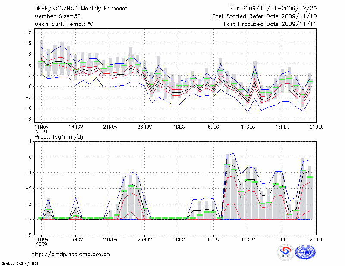Click the 1 value on precipitation y-axis
This screenshot has width=345, height=266.
coord(31,141)
